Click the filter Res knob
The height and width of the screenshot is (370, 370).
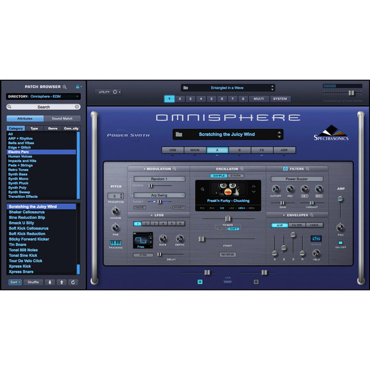290,189
